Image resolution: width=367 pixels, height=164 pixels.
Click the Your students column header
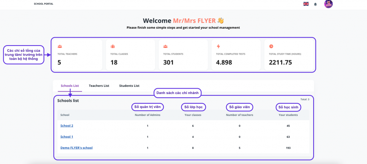tap(288, 115)
